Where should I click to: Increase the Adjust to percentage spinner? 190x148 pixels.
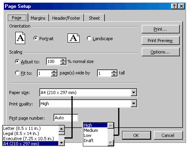click(x=63, y=60)
